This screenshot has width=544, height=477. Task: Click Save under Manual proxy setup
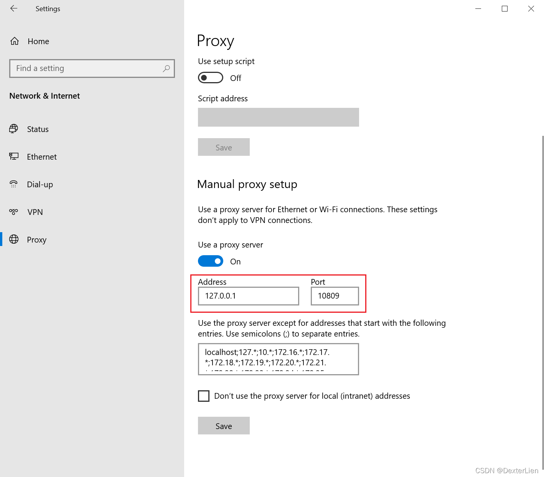224,426
